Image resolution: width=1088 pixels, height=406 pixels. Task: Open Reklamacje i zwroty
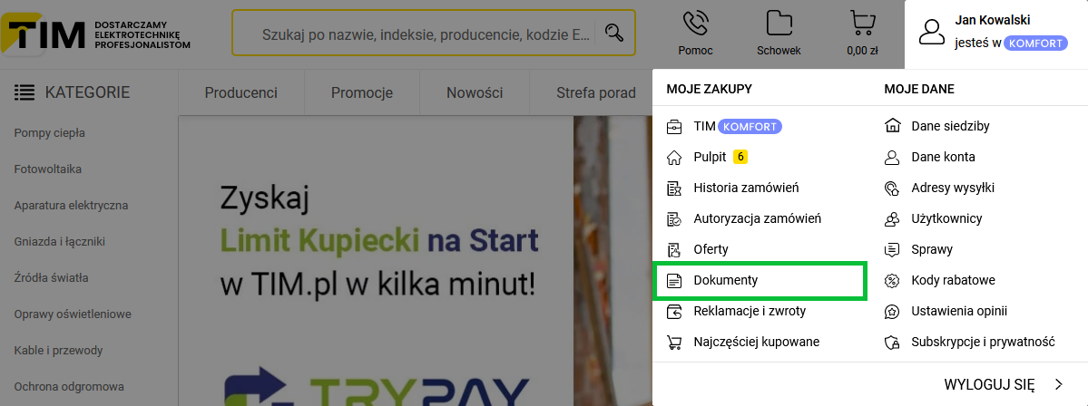[x=750, y=311]
